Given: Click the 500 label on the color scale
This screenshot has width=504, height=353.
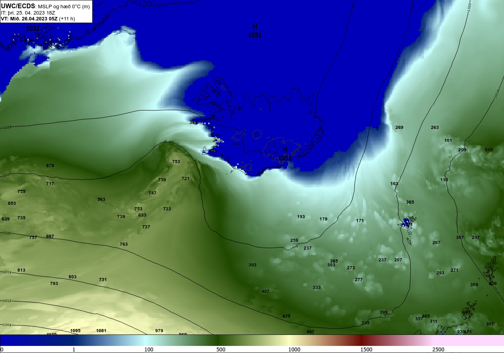Looking at the screenshot, I should pos(220,350).
